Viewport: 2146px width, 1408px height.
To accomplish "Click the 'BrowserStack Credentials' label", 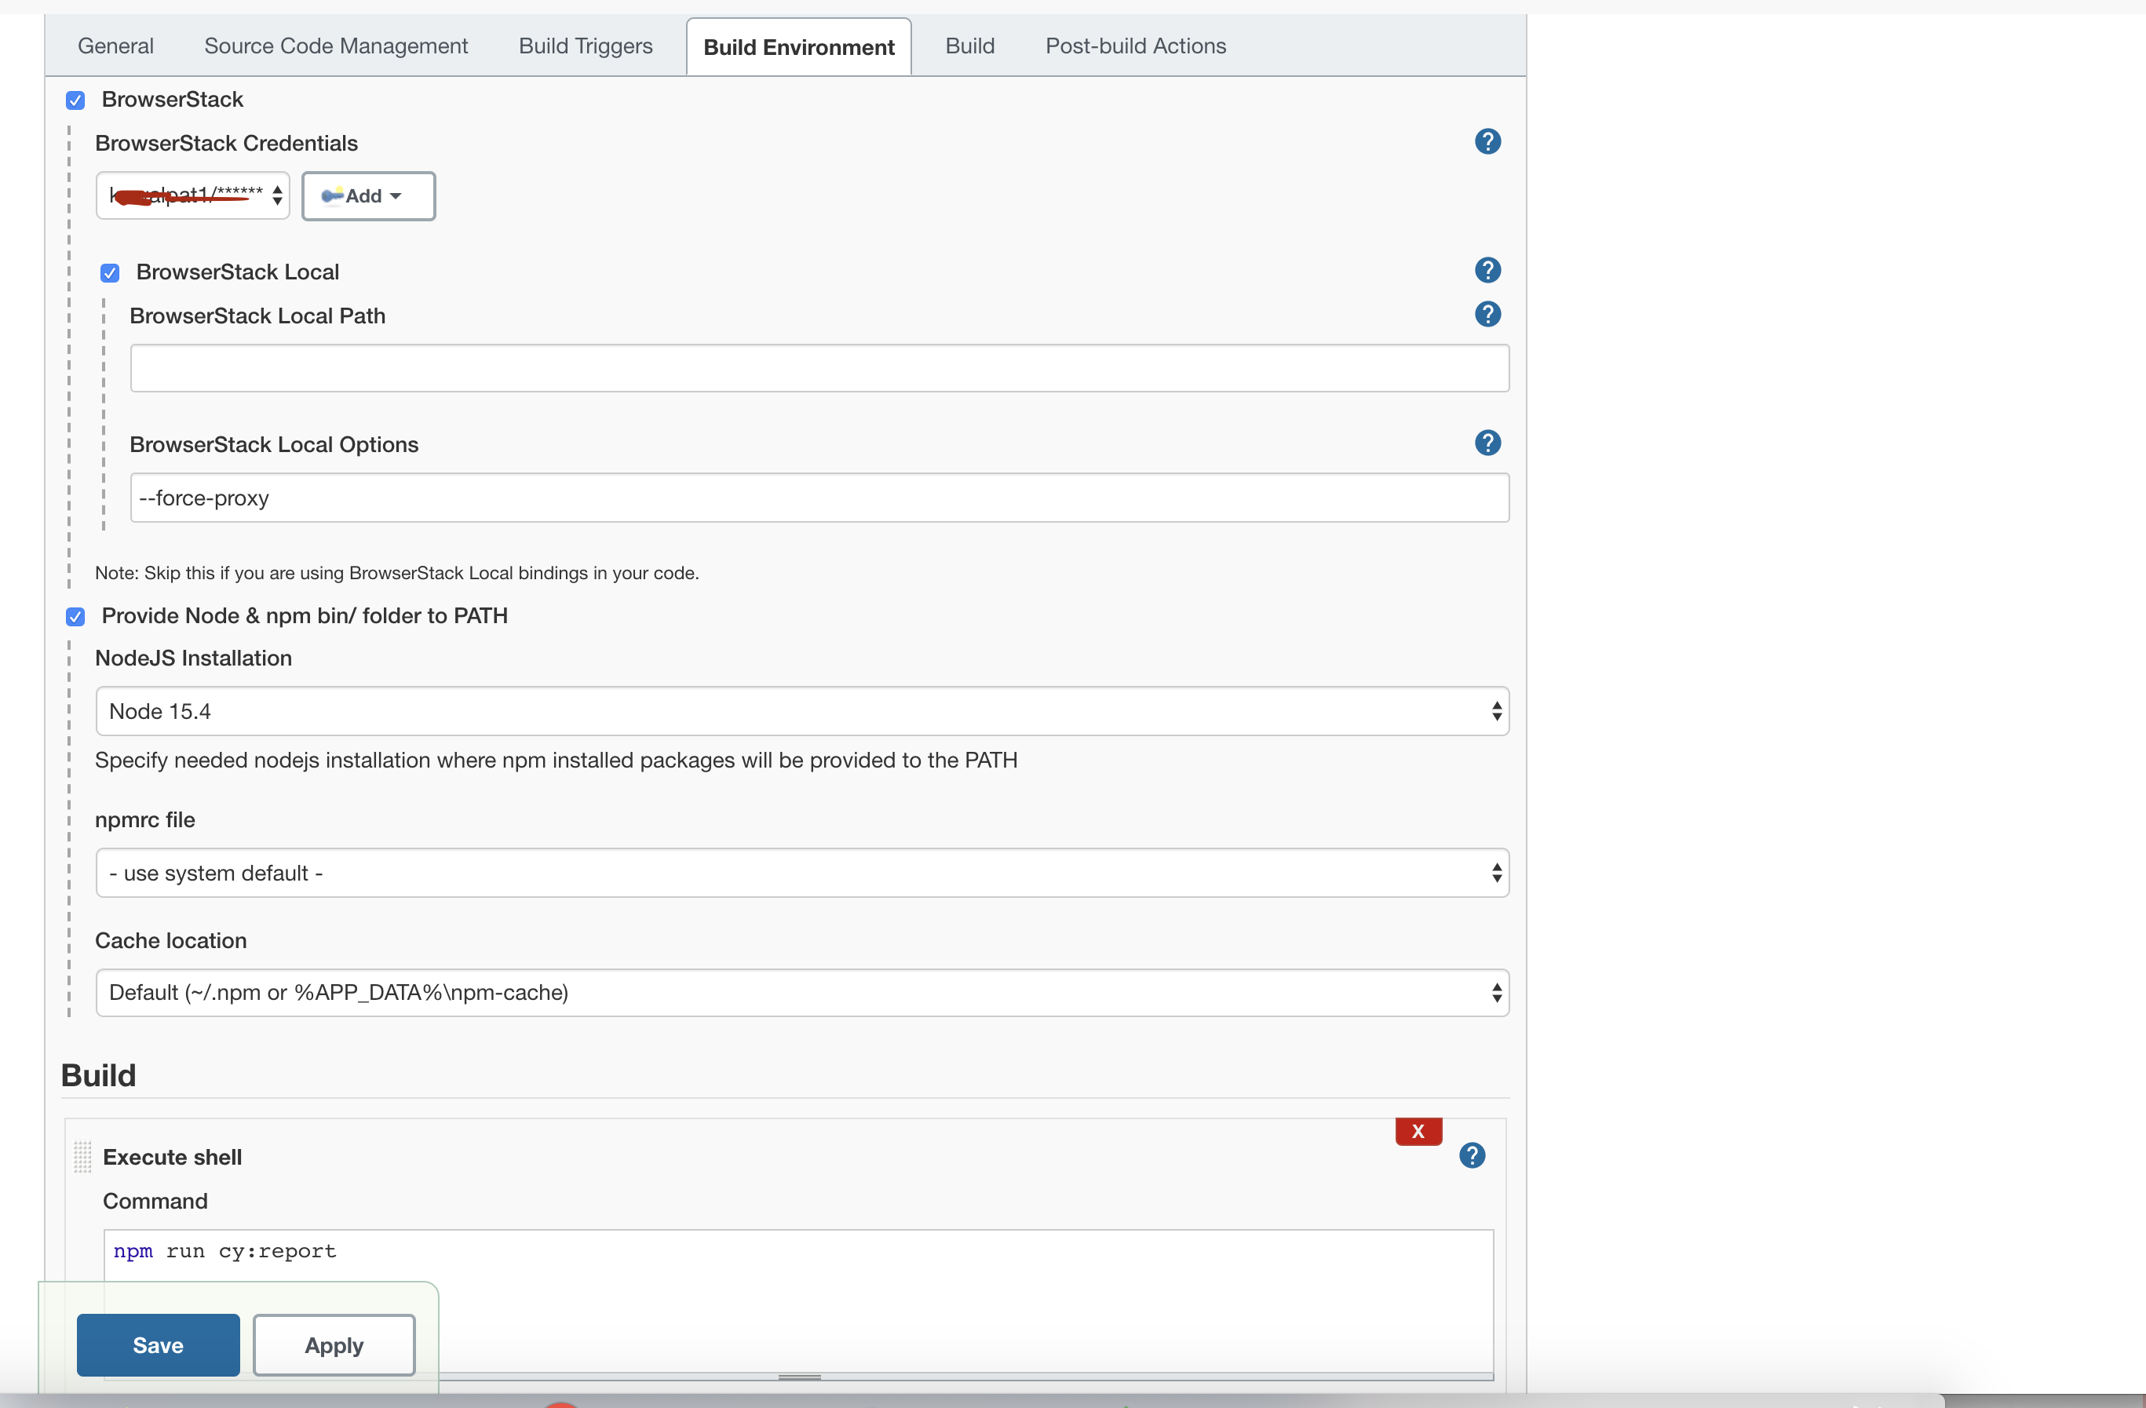I will tap(226, 144).
